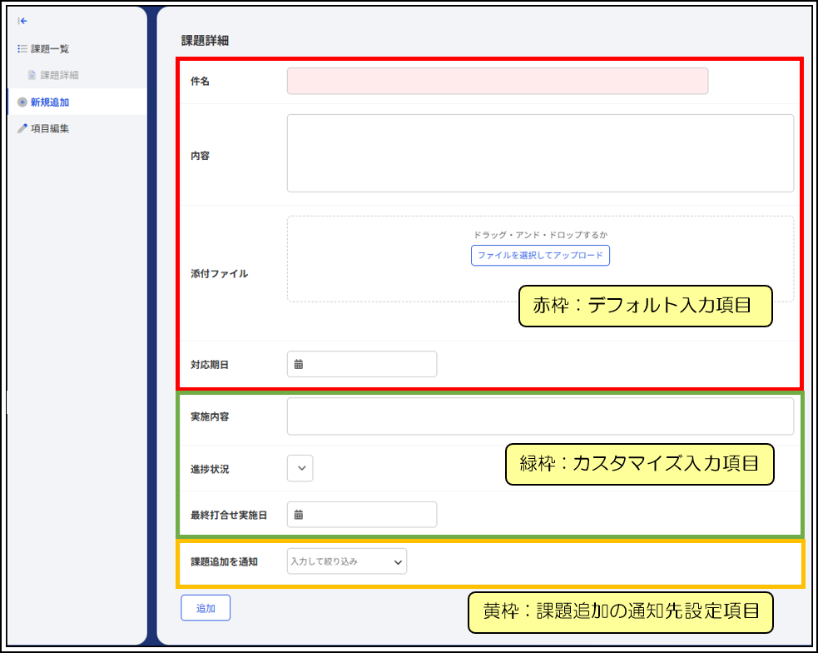Click the plus icon beside 新規追加
This screenshot has height=653, width=818.
pyautogui.click(x=22, y=102)
